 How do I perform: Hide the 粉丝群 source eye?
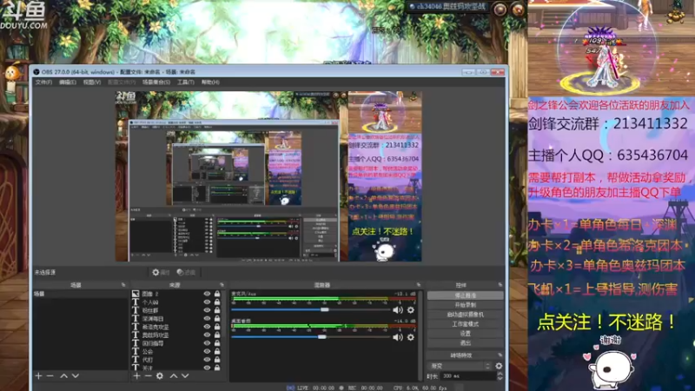(207, 310)
